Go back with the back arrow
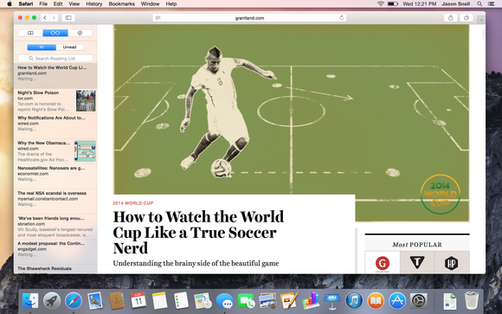The height and width of the screenshot is (314, 502). tap(45, 18)
